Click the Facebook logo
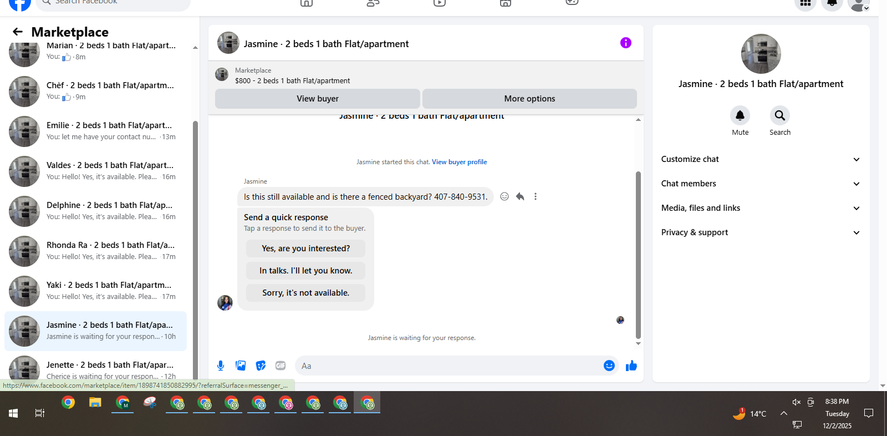887x436 pixels. 20,3
